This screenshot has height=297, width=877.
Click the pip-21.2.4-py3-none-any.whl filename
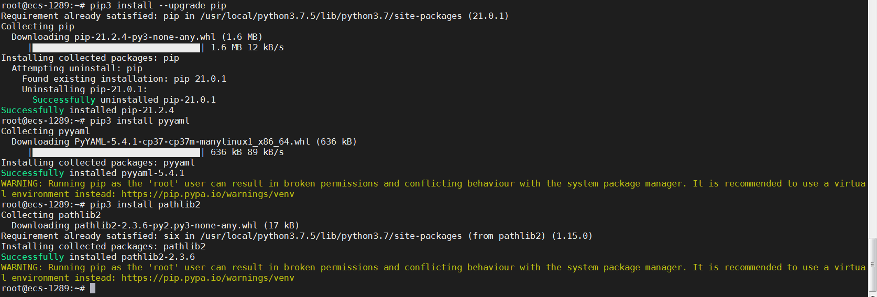(x=145, y=37)
